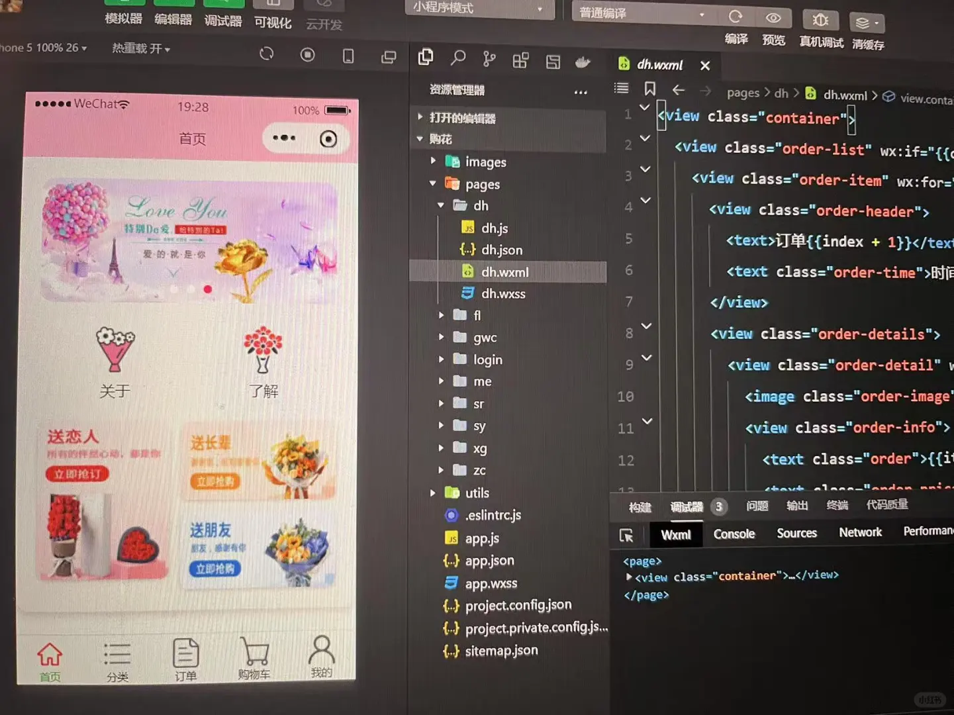
Task: Click the phone device icon in the simulator toolbar
Action: [348, 56]
